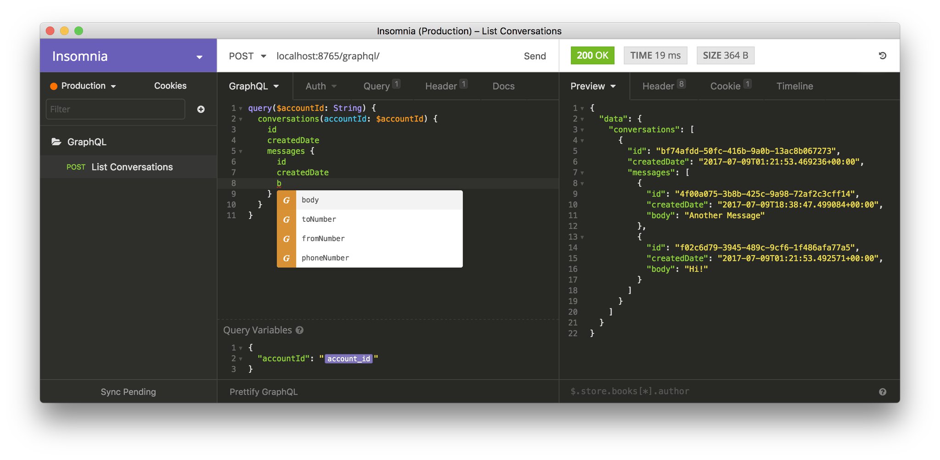Click the conversation id bf74afdd value
The image size is (940, 460).
[x=746, y=151]
